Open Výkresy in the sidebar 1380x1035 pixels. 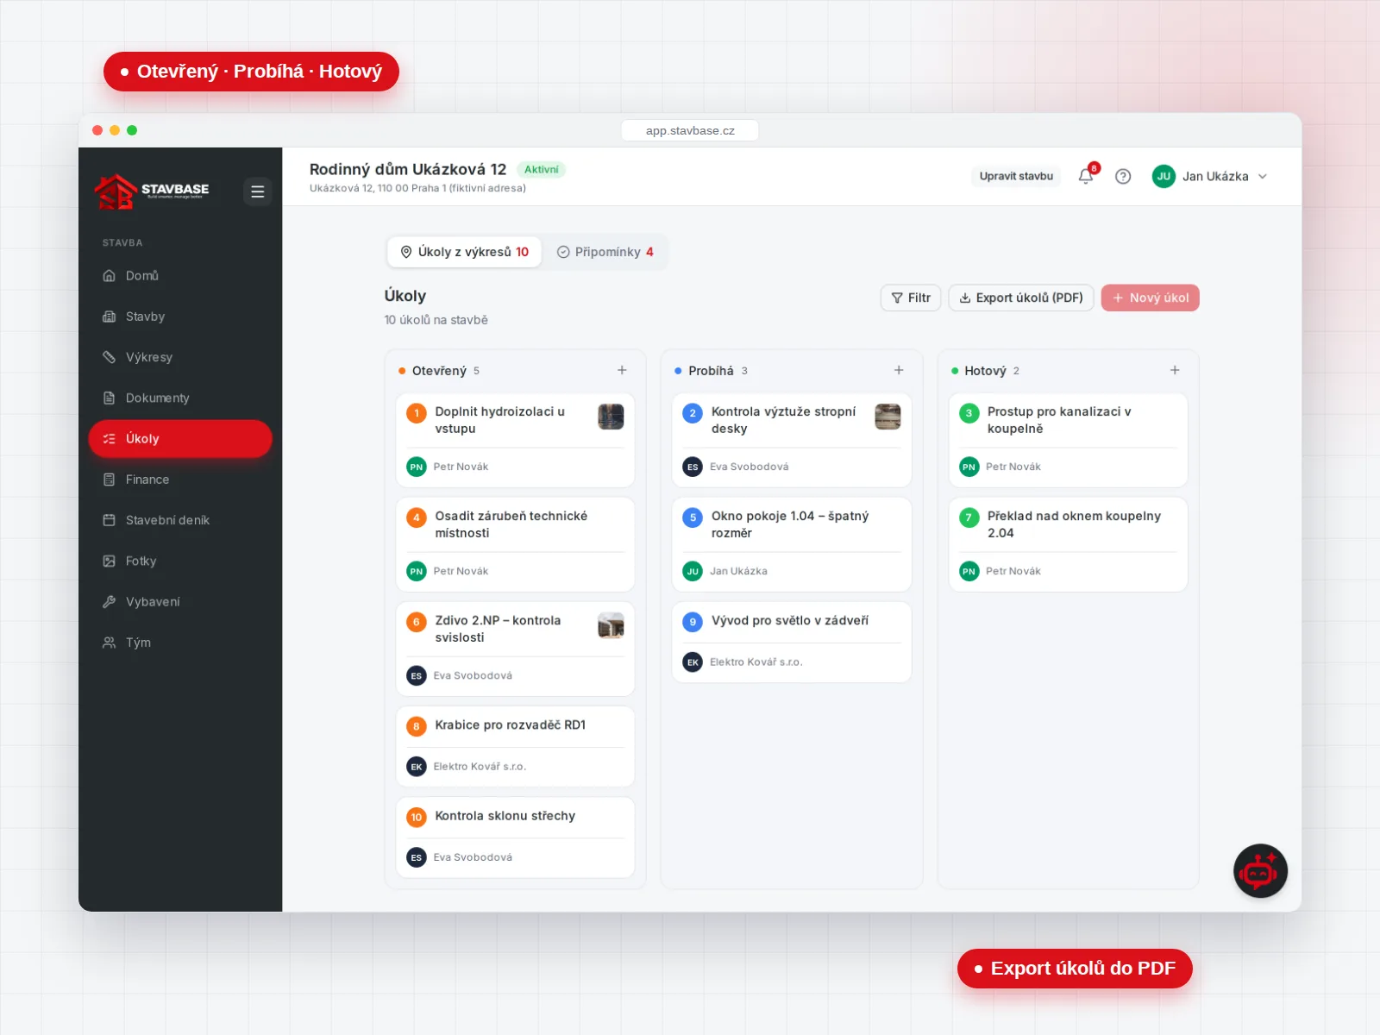[x=180, y=357]
